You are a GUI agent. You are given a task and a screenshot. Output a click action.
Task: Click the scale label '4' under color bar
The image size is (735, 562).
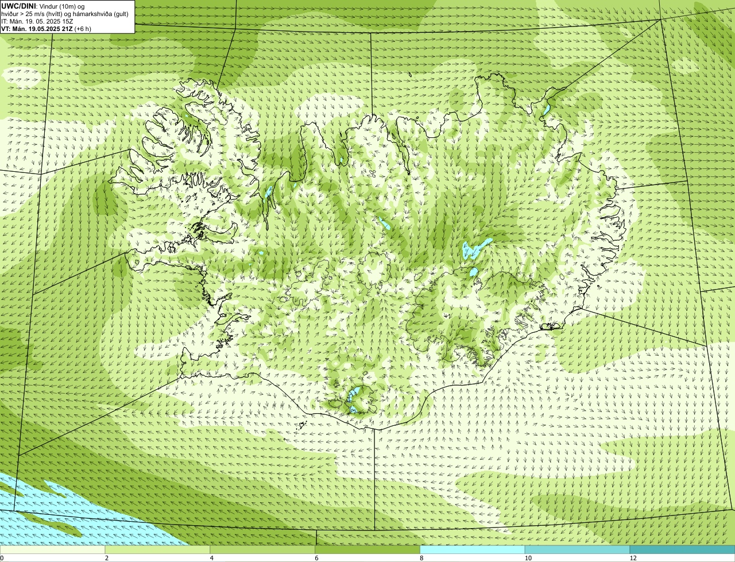click(212, 558)
